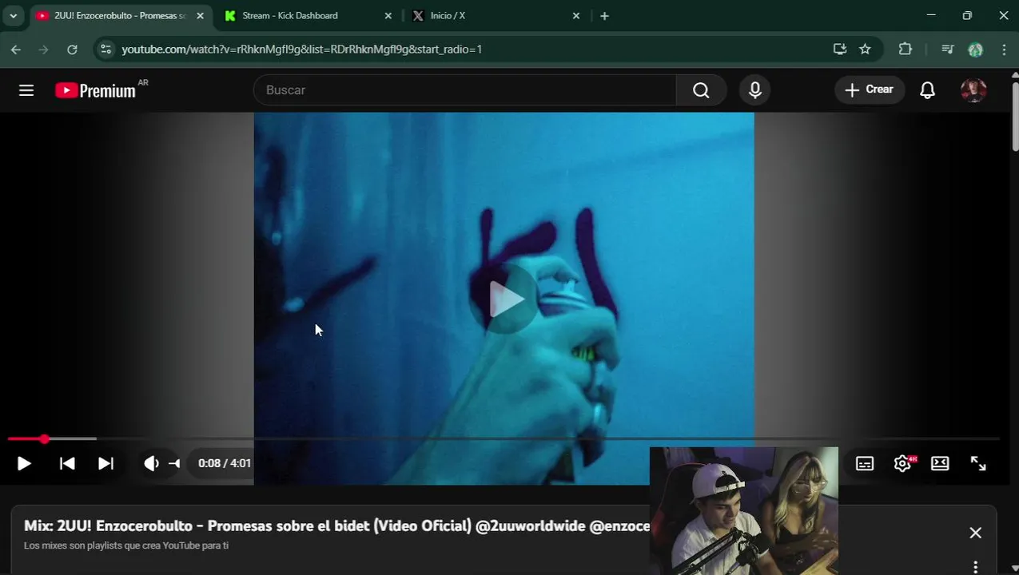Select the 2UU! Enzocerobulto YouTube tab

point(120,16)
